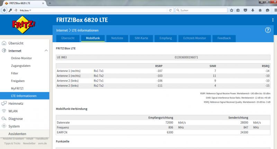Click the Diagnose icon in sidebar
This screenshot has height=149, width=277.
pyautogui.click(x=4, y=119)
